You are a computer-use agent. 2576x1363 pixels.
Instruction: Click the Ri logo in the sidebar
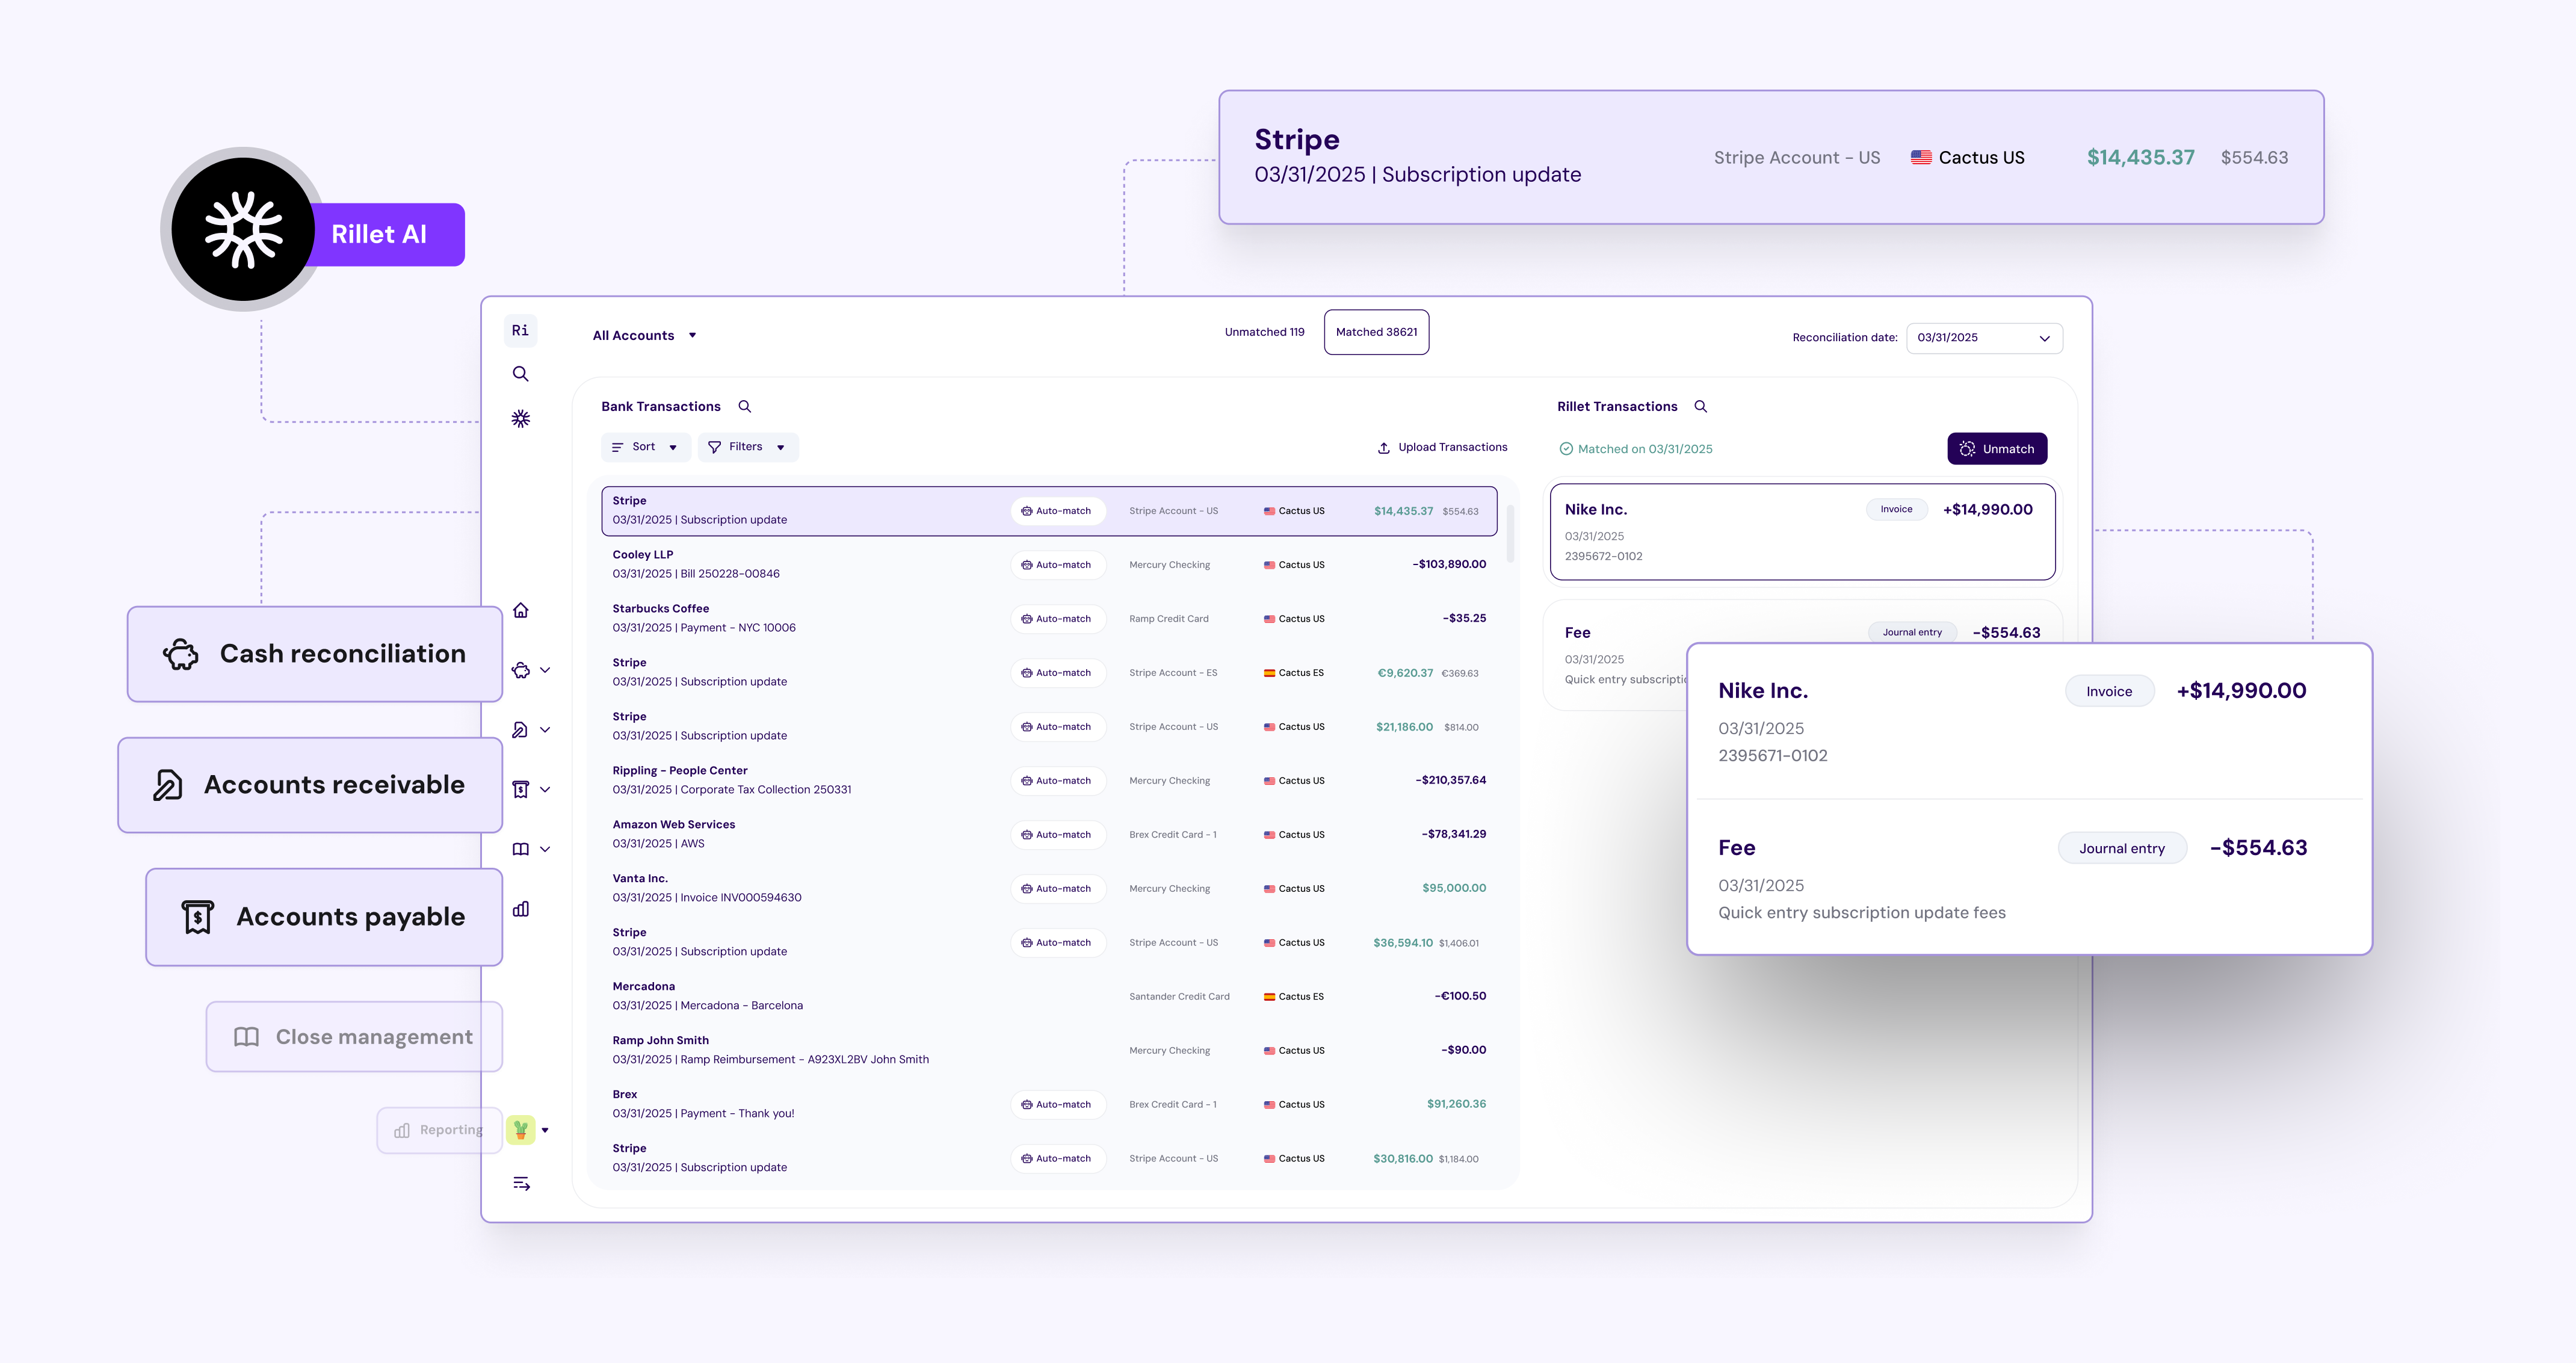(520, 331)
